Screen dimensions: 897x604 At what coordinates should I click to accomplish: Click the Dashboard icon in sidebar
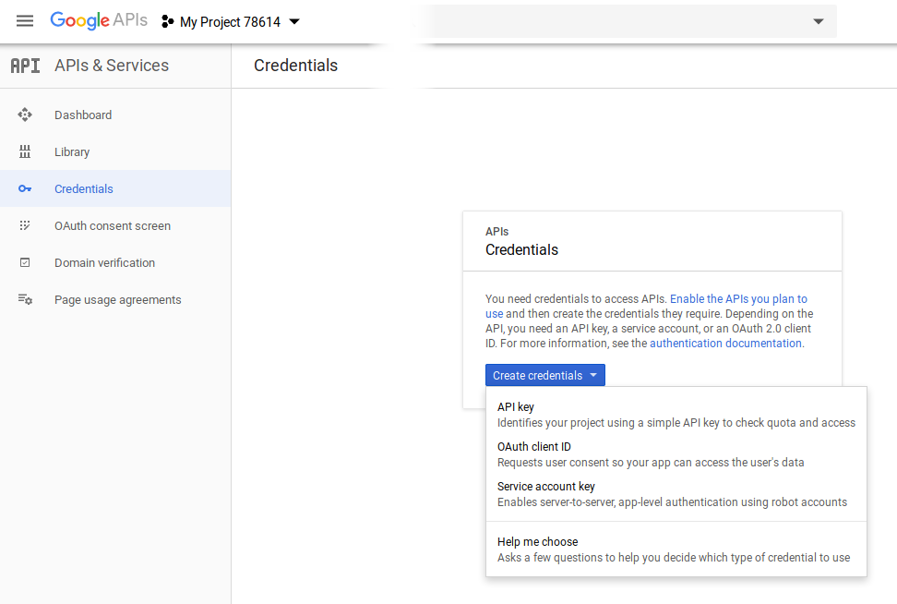pos(25,115)
